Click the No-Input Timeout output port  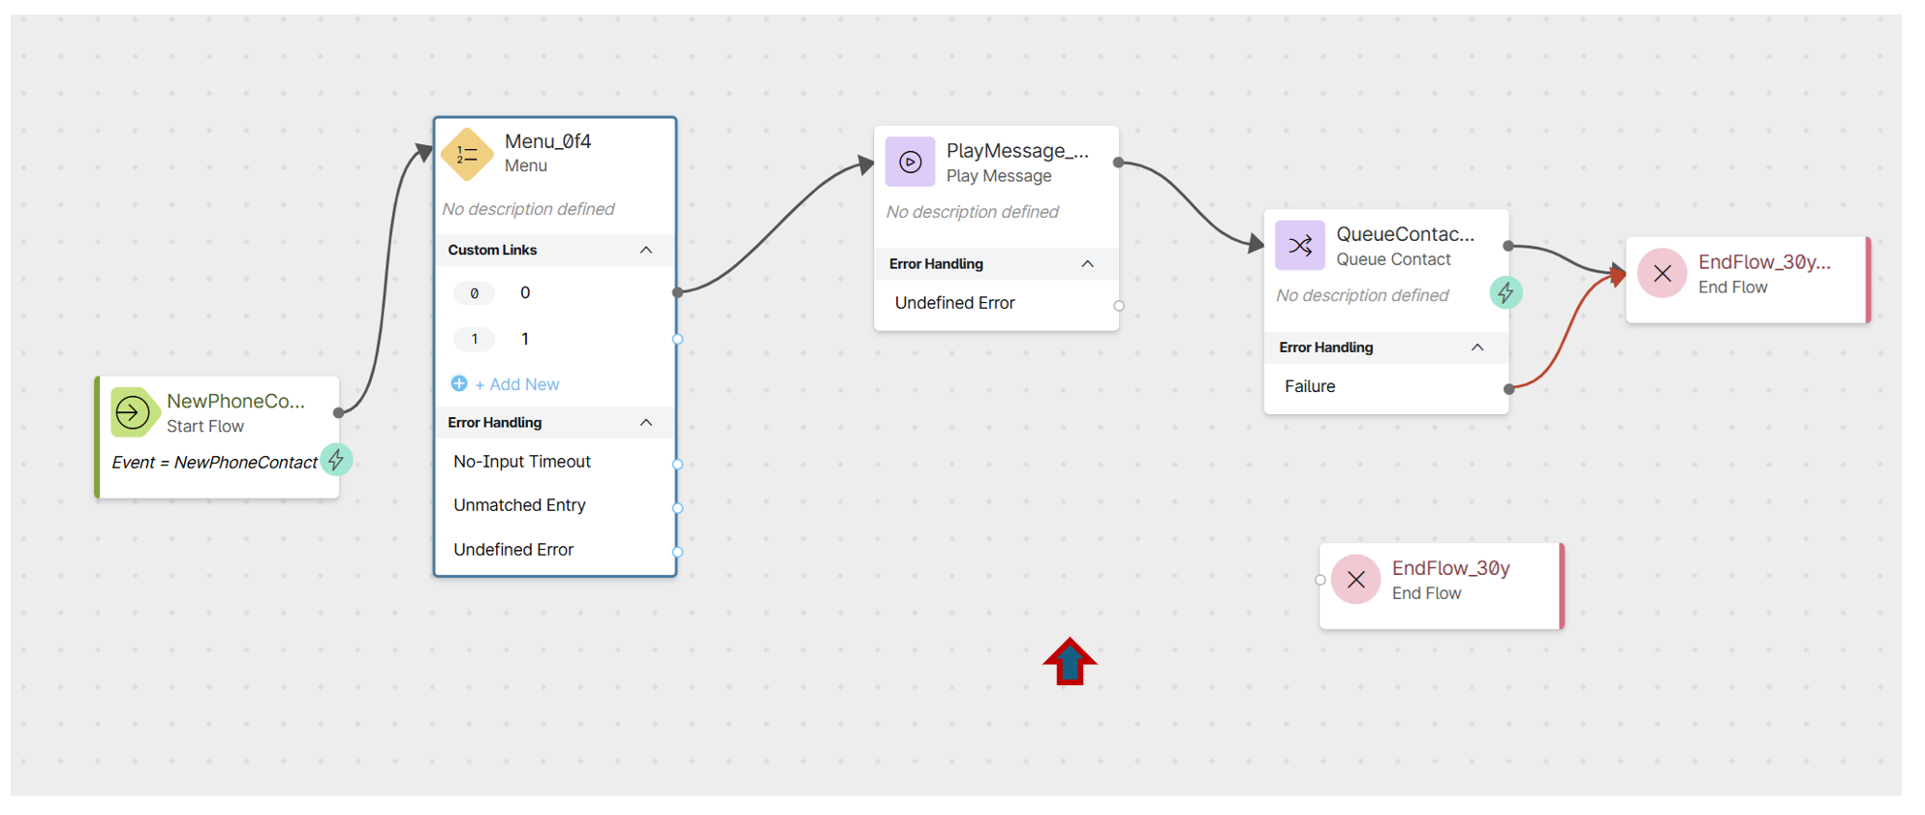click(677, 465)
